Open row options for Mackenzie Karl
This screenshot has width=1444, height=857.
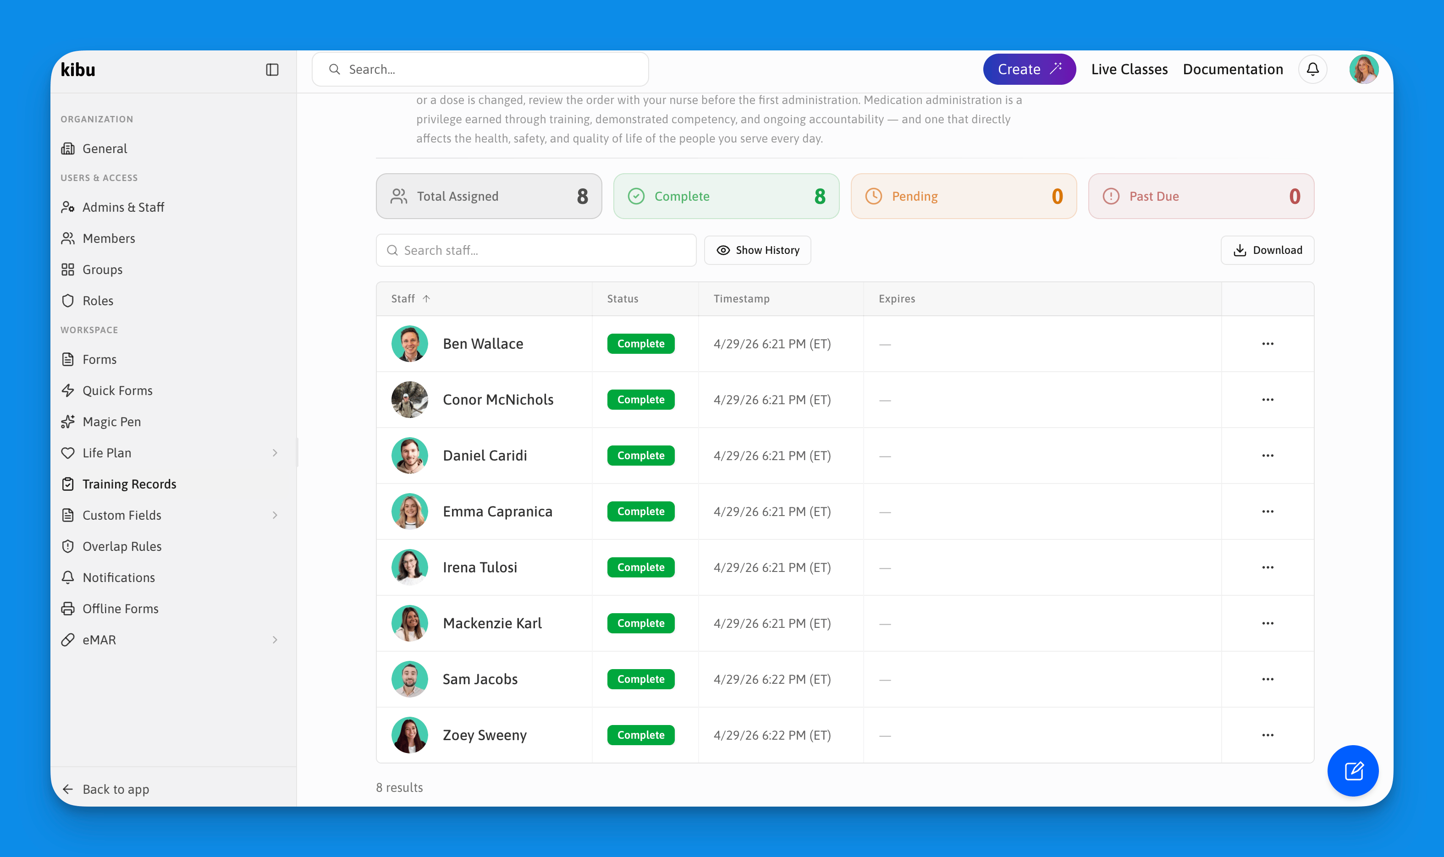1267,624
